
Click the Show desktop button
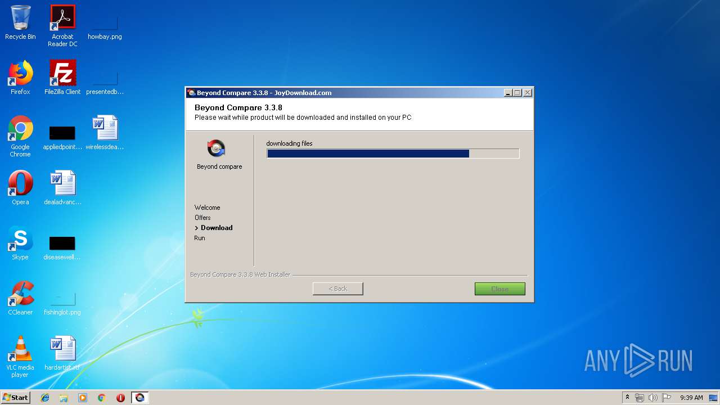pos(713,398)
